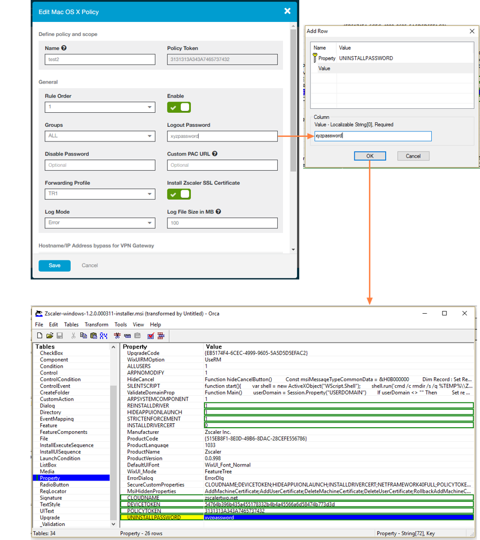
Task: Click the Open folder icon in Orca toolbar
Action: pyautogui.click(x=49, y=336)
